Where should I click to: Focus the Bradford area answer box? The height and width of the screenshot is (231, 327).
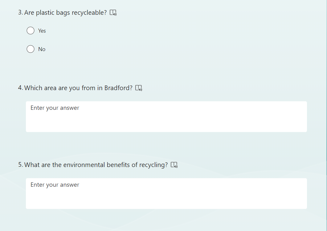[x=166, y=120]
